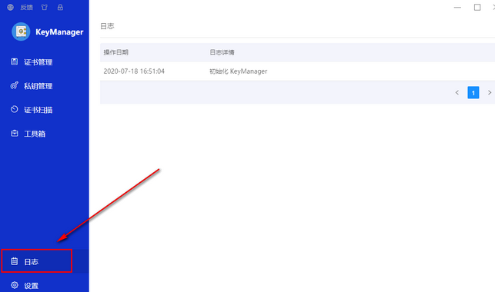Select the 2020-07-18 16:51:04 date cell
This screenshot has width=495, height=292.
coord(134,71)
